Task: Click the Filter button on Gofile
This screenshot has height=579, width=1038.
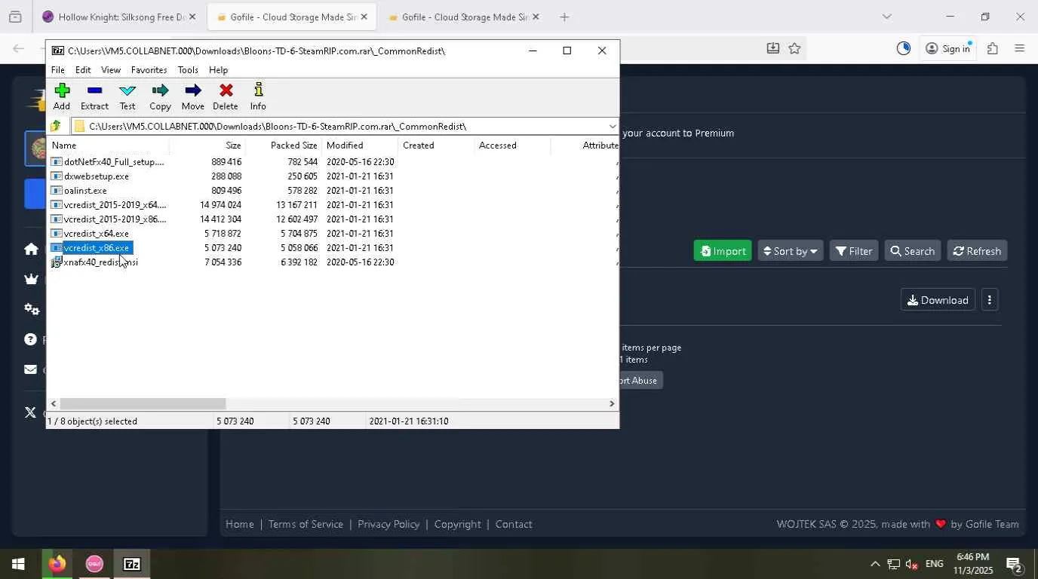Action: (x=854, y=251)
